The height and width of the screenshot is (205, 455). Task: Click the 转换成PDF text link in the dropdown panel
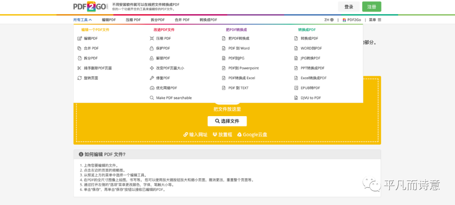click(x=309, y=38)
